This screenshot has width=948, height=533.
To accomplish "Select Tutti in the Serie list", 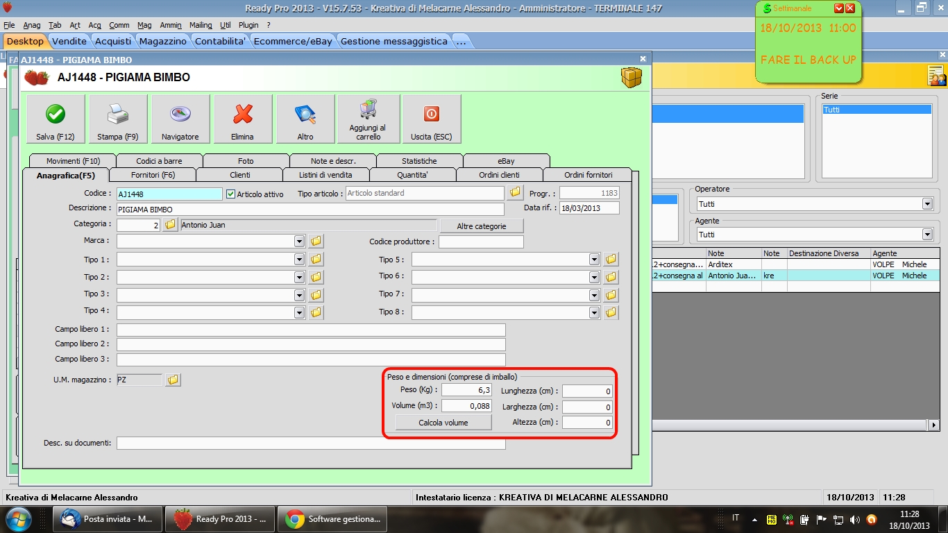I will pyautogui.click(x=877, y=110).
